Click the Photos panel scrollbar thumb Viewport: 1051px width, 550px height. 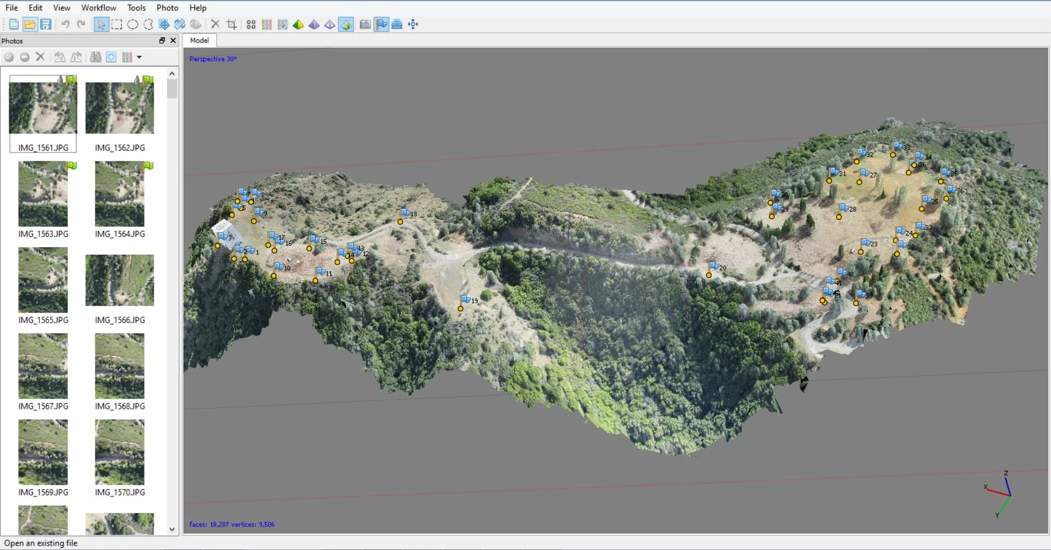[172, 89]
